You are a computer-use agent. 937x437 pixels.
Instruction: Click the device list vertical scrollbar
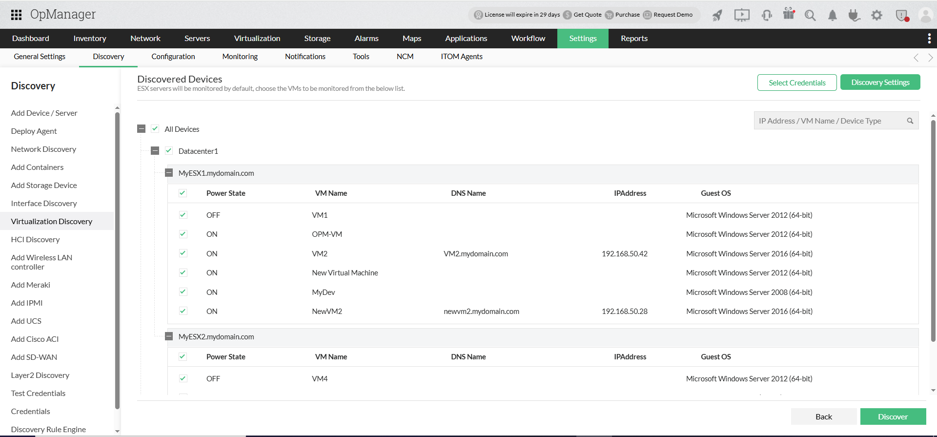[933, 230]
